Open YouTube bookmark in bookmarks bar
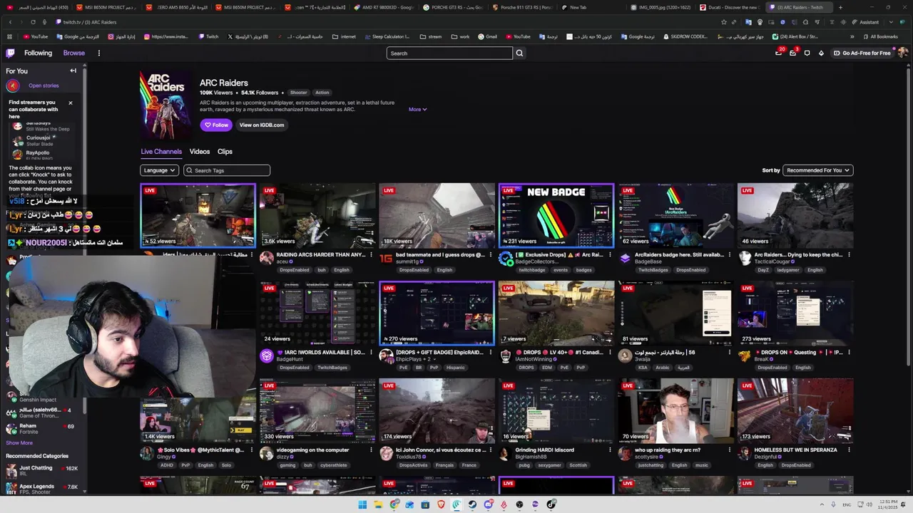 36,36
